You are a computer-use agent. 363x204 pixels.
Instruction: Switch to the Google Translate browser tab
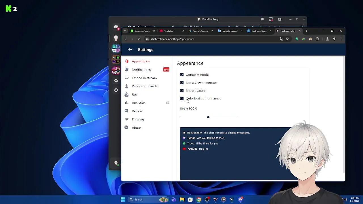pos(230,31)
